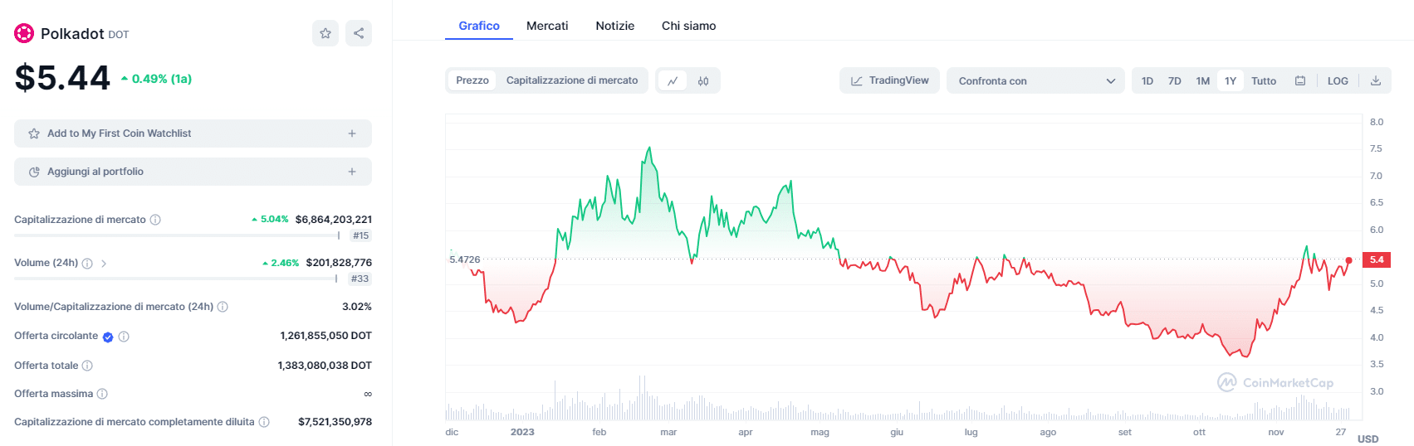
Task: Expand Add to My First Coin Watchlist
Action: (193, 133)
